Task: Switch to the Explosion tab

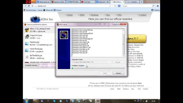Action: [x=103, y=2]
